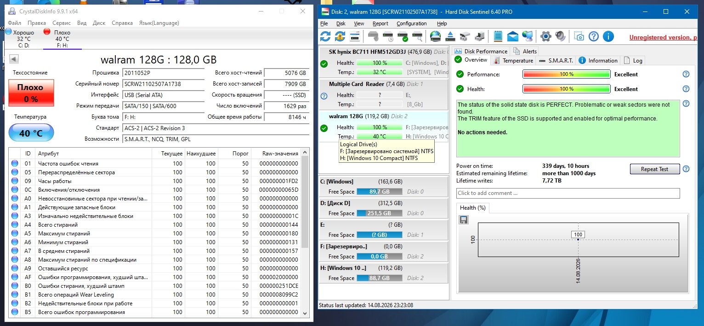Click the Repeat Test button
The height and width of the screenshot is (326, 704).
tap(654, 169)
